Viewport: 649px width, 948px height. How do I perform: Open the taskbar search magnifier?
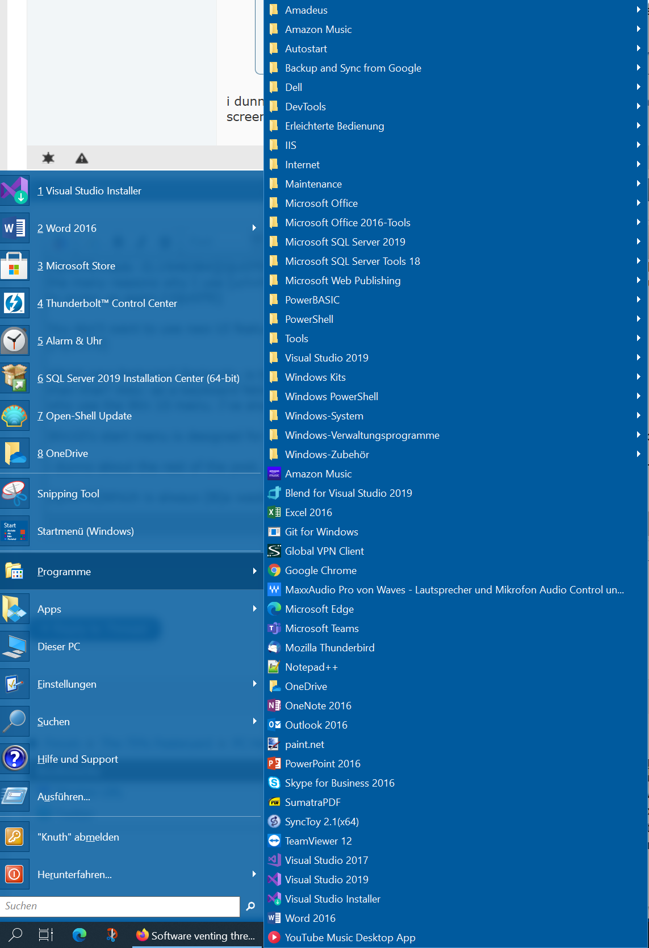point(16,934)
